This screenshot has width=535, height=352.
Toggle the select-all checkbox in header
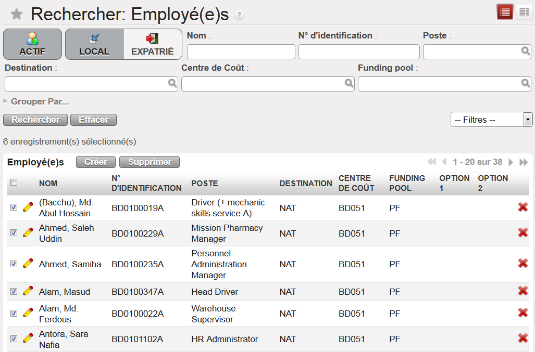point(14,182)
